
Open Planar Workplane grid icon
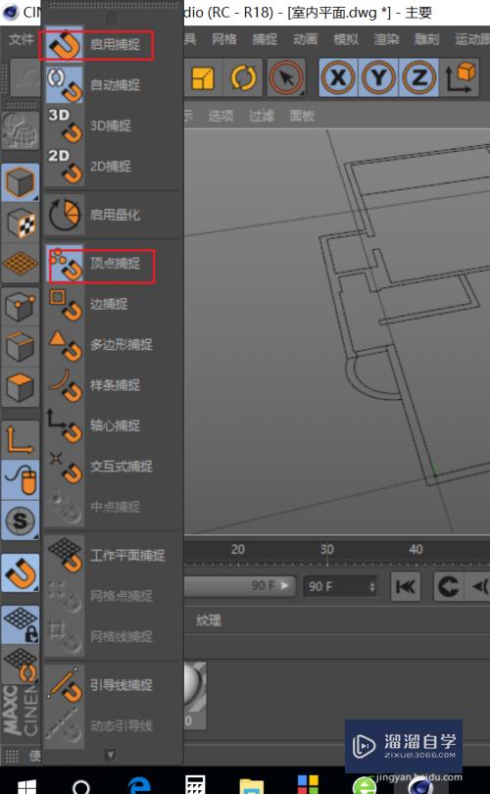[x=21, y=665]
